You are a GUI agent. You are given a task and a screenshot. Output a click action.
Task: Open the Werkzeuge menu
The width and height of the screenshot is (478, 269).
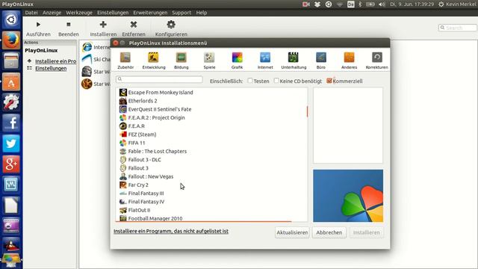[x=79, y=13]
